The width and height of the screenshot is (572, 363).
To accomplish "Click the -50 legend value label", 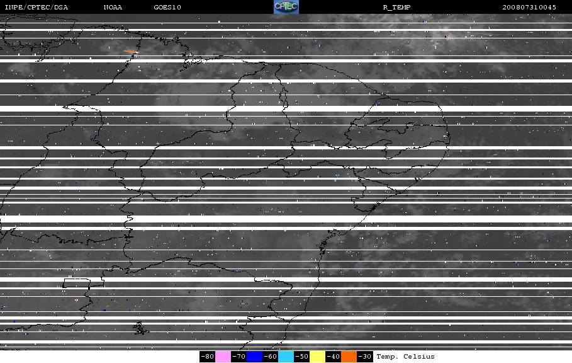I will [302, 357].
